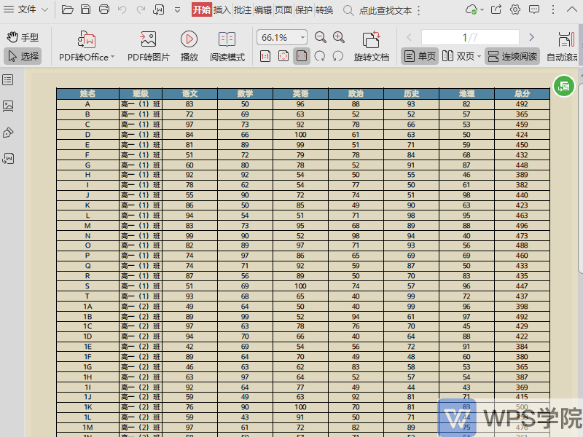Click 旋转文档 rotate document icon

[371, 40]
